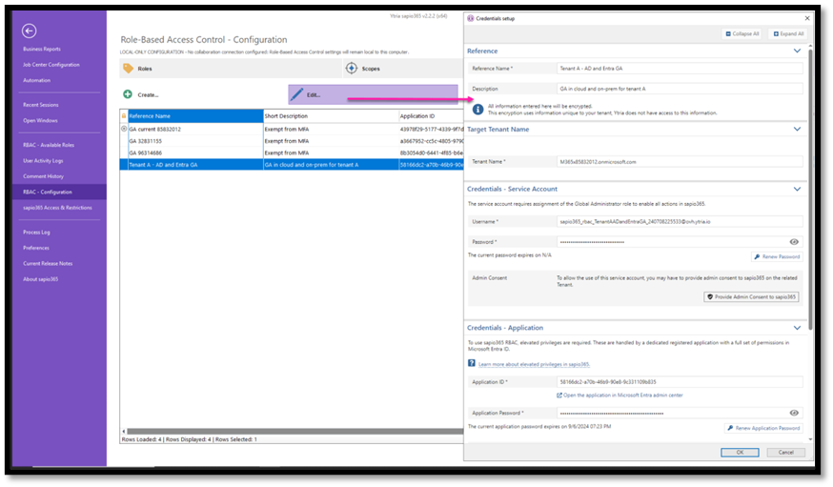833x487 pixels.
Task: Click the Roles tag icon
Action: coord(128,69)
